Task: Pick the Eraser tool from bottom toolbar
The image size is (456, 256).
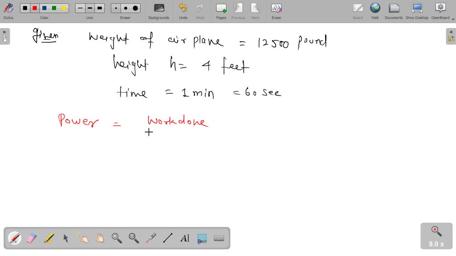Action: coord(32,238)
